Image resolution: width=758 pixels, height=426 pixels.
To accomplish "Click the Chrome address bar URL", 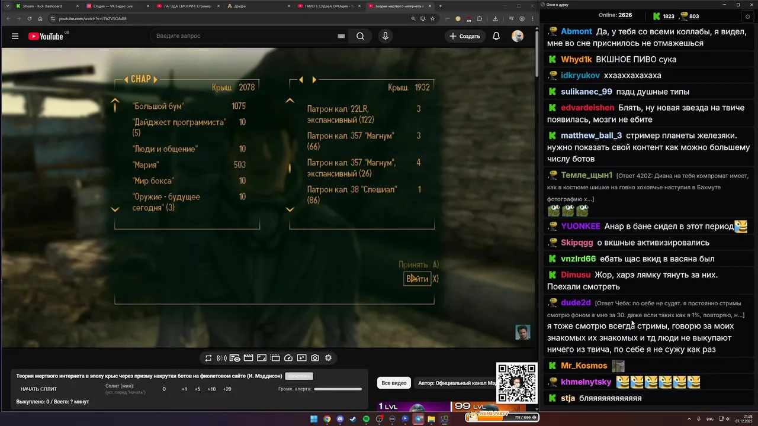I will click(93, 18).
